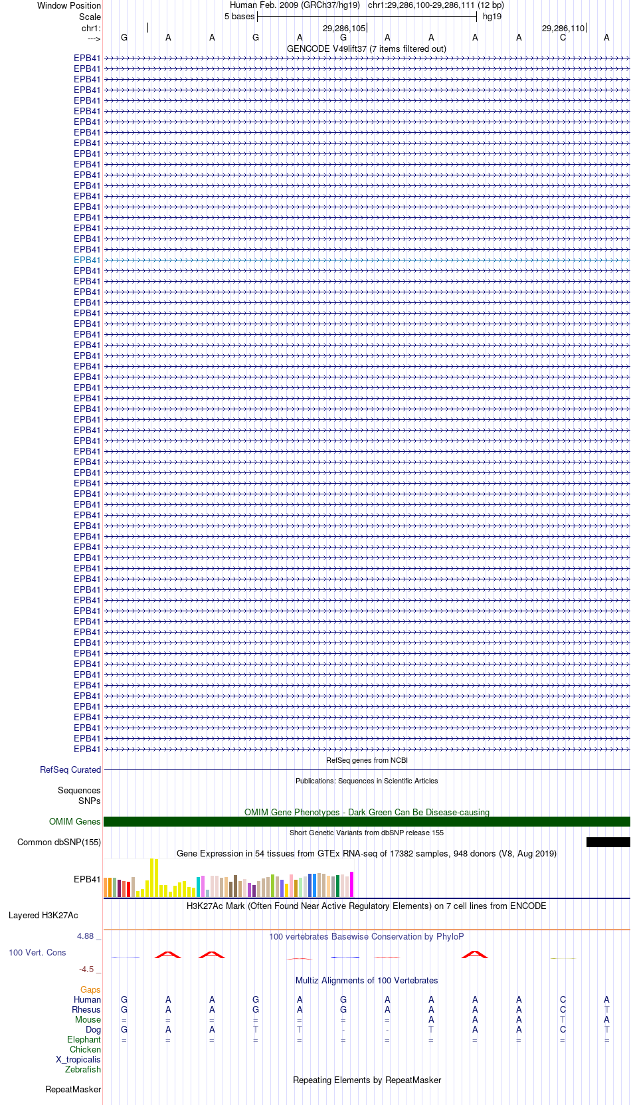Click the browser title with chr1:29,286,100-29,286,111
This screenshot has width=631, height=1105.
[x=367, y=5]
